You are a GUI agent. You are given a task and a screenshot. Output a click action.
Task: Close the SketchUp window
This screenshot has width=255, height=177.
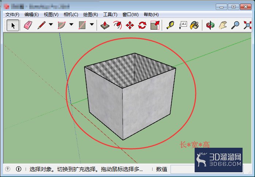(x=246, y=7)
